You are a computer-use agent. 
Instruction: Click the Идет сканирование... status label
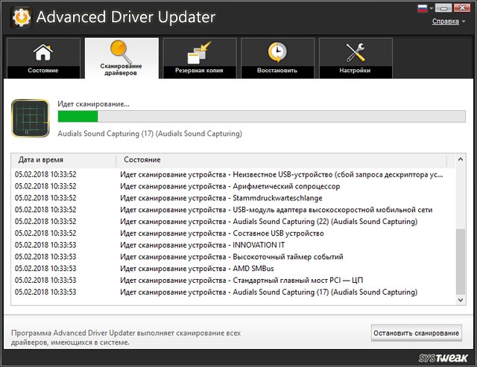(93, 104)
